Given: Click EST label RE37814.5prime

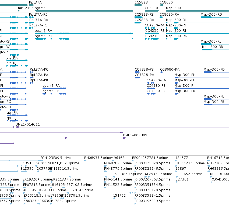Looking at the screenshot, I should 80,190.
